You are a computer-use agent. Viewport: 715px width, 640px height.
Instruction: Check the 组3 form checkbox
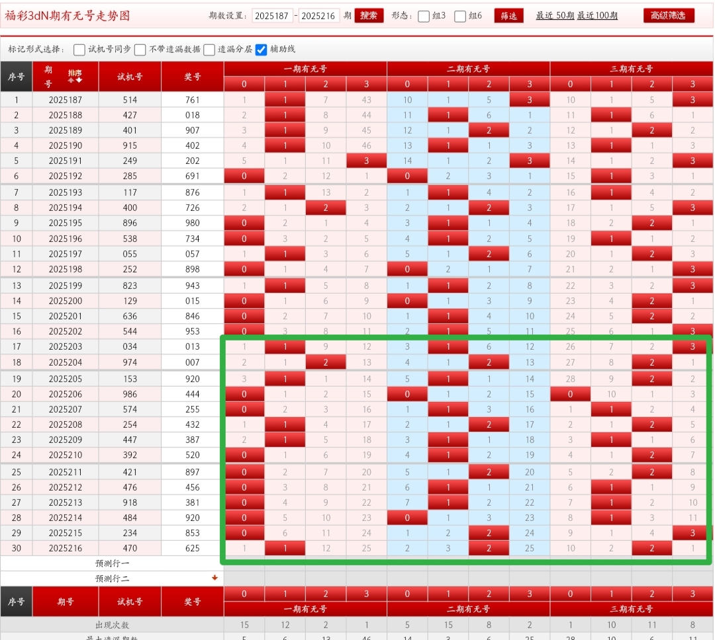click(x=424, y=17)
